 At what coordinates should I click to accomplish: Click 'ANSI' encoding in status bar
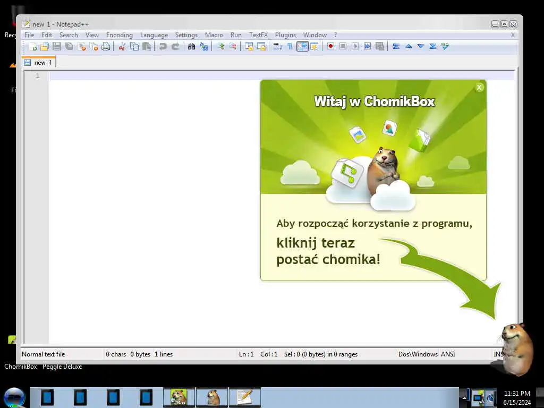[448, 354]
